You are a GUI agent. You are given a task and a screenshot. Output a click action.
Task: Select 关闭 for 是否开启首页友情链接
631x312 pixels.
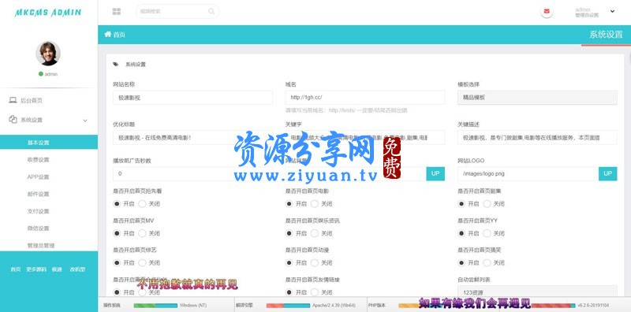[314, 292]
